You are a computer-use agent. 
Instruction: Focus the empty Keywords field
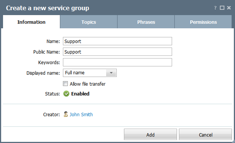point(117,62)
